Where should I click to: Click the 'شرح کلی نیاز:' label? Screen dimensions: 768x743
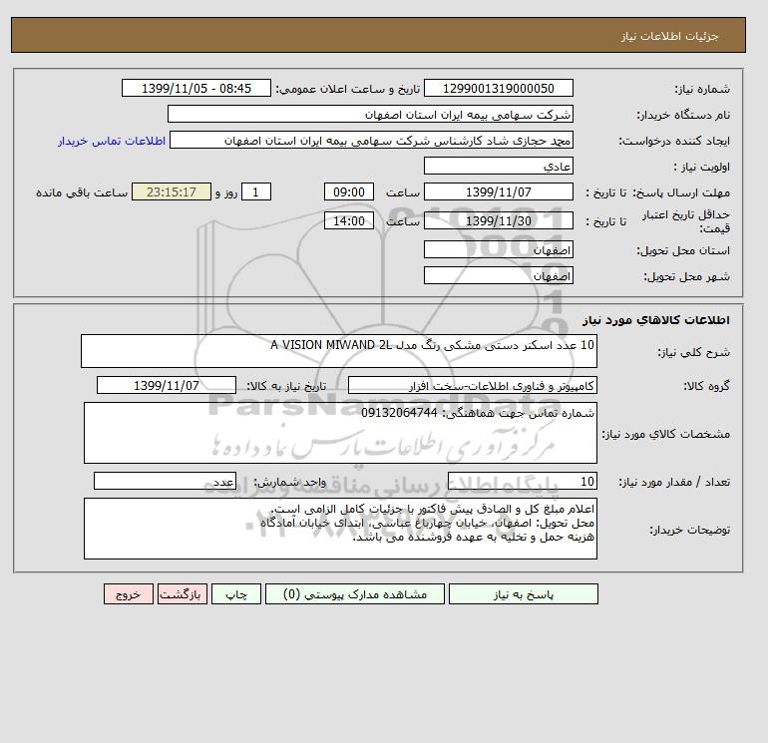(693, 352)
